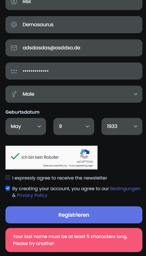The height and width of the screenshot is (256, 146).
Task: Expand the birth day dropdown showing 9
Action: coord(74,126)
